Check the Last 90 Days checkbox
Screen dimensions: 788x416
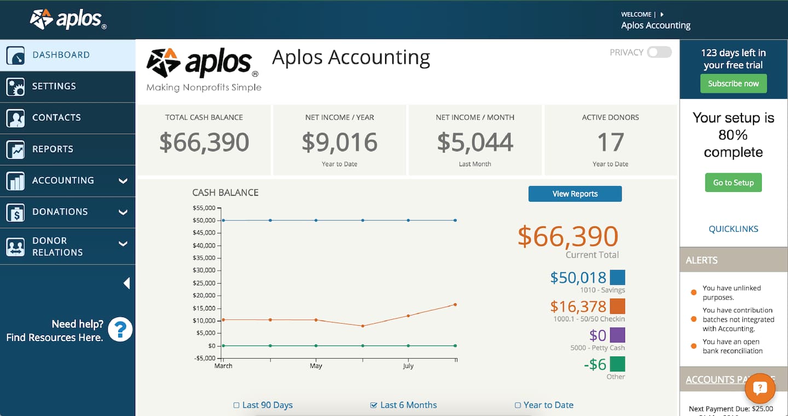(236, 405)
